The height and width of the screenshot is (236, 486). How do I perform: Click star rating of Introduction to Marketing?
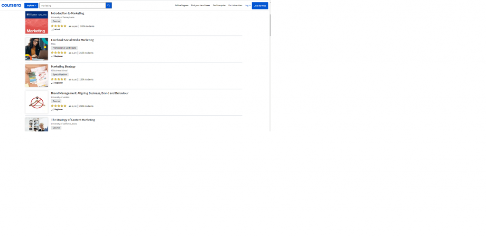[58, 26]
